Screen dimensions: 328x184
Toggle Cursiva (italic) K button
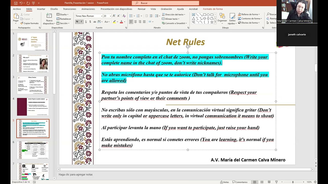point(81,22)
